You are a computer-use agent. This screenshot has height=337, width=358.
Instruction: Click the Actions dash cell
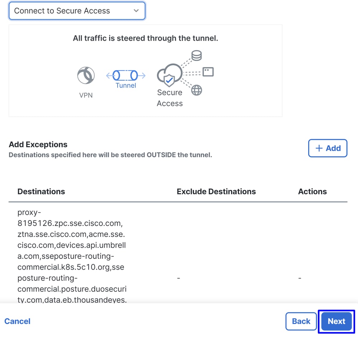coord(300,278)
